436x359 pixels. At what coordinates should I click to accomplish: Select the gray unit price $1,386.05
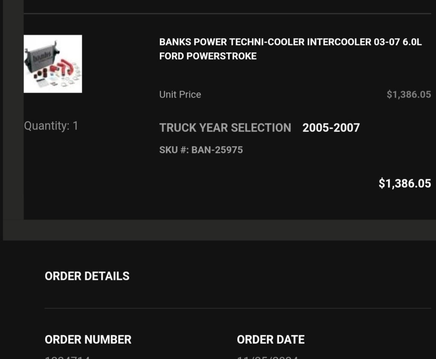tap(409, 94)
